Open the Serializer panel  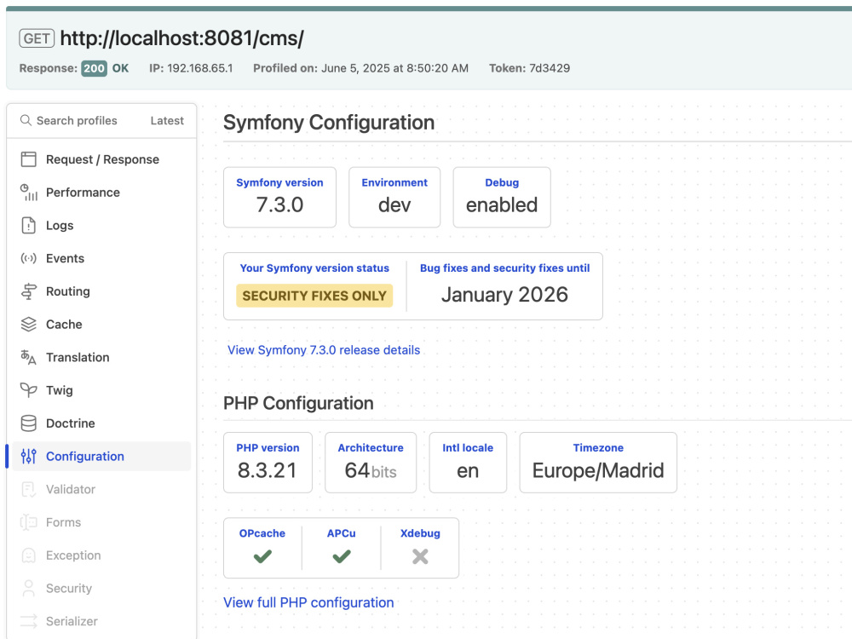coord(101,621)
